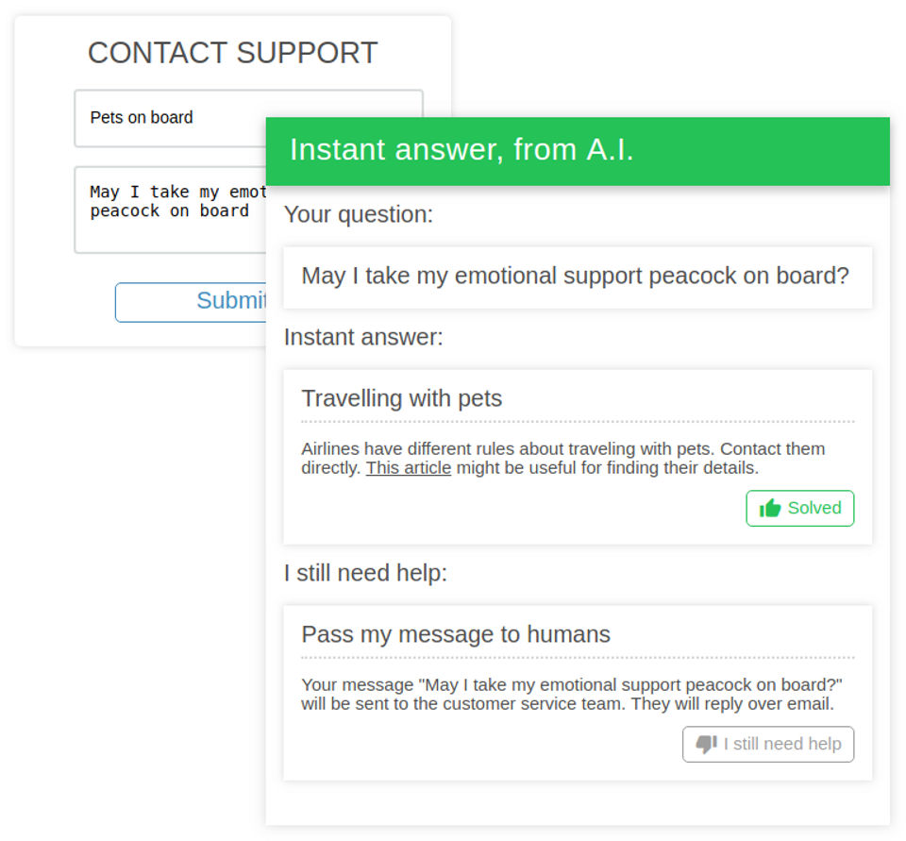This screenshot has width=906, height=841.
Task: Focus the 'Pets on board' subject field
Action: click(170, 118)
